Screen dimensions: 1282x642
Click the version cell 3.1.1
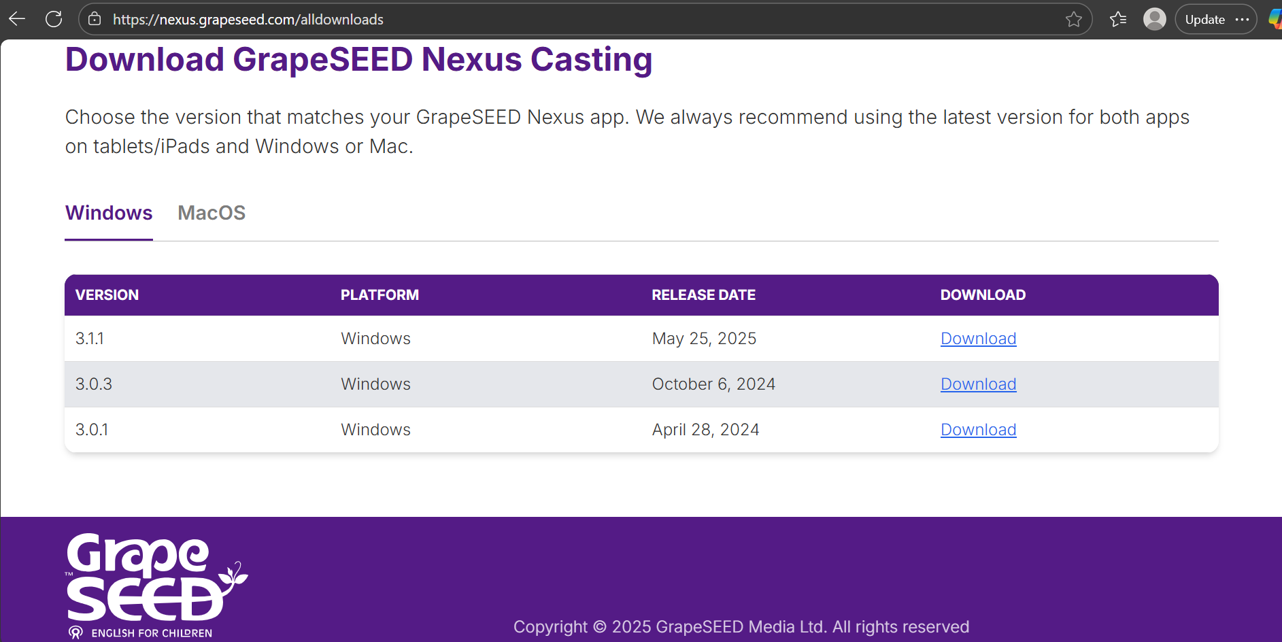(x=90, y=338)
